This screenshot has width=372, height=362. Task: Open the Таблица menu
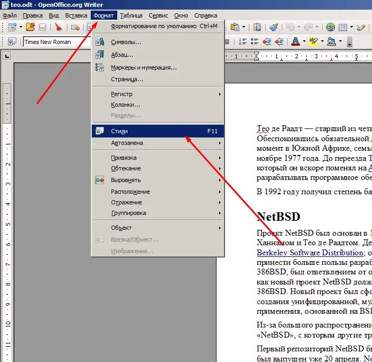click(131, 15)
